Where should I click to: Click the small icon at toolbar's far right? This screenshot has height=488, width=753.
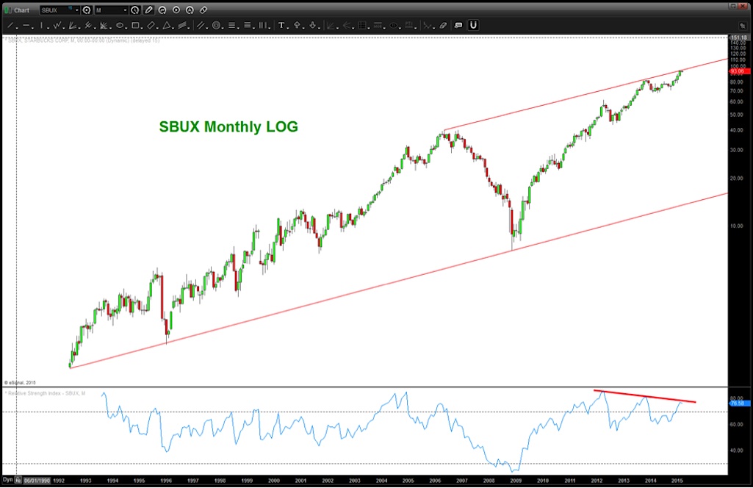743,26
